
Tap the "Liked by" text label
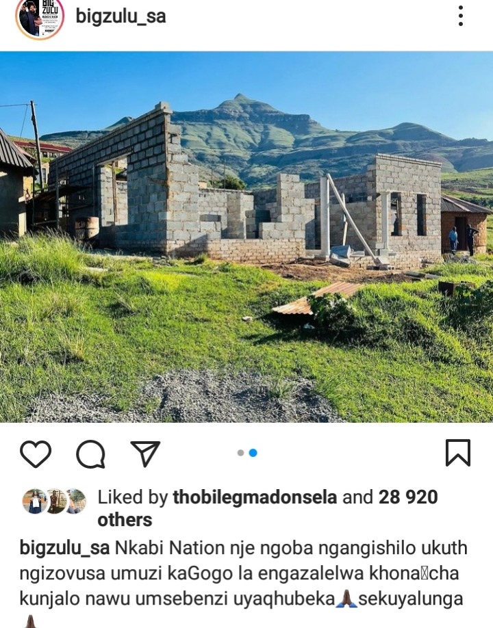point(133,497)
